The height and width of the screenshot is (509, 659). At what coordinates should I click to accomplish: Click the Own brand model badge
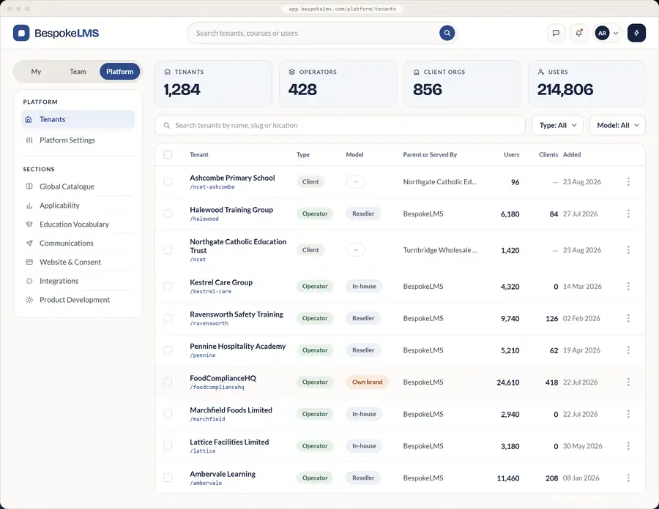(367, 382)
